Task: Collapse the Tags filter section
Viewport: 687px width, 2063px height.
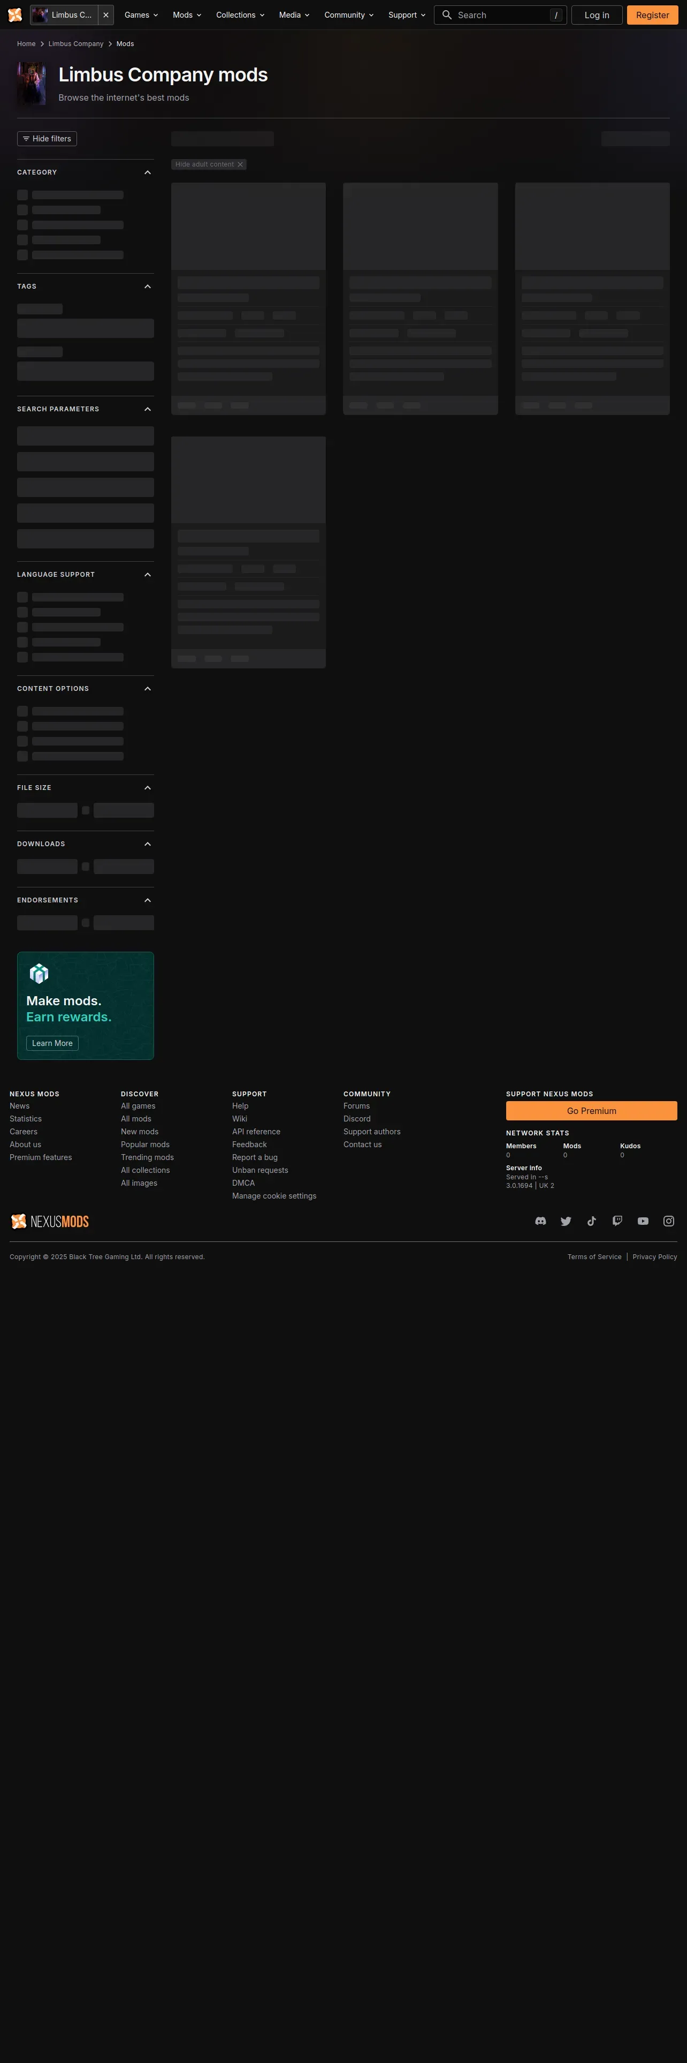Action: (147, 287)
